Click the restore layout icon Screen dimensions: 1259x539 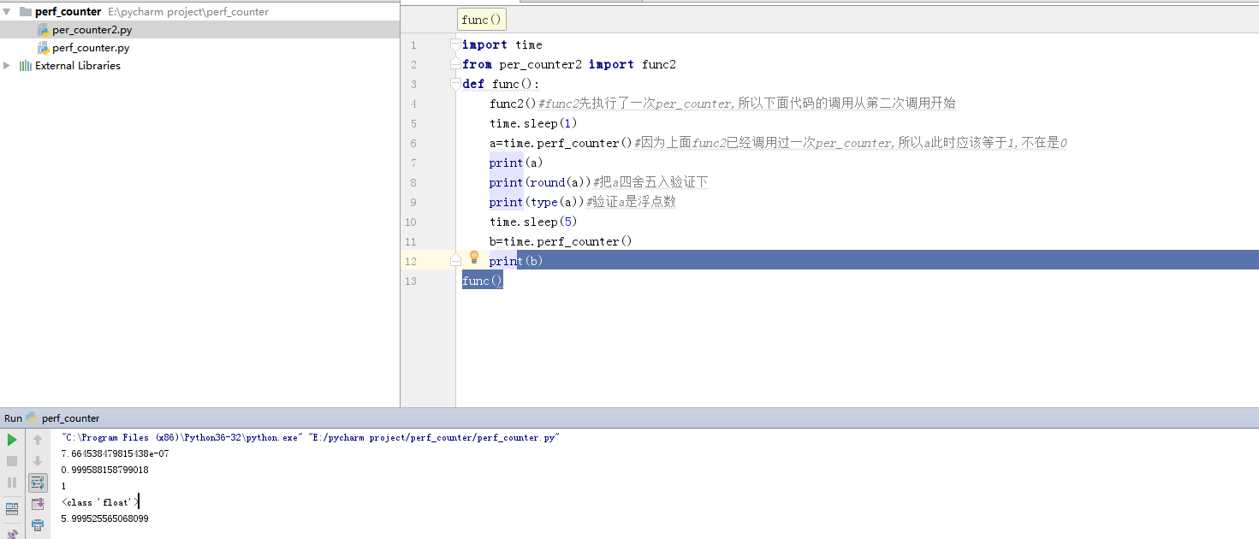pyautogui.click(x=12, y=508)
